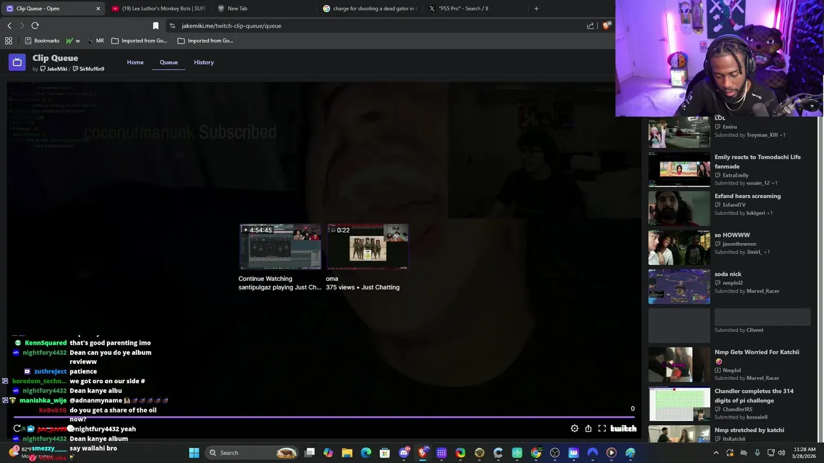Select the blank clip submitted by Clivent
Image resolution: width=824 pixels, height=463 pixels.
pos(729,325)
